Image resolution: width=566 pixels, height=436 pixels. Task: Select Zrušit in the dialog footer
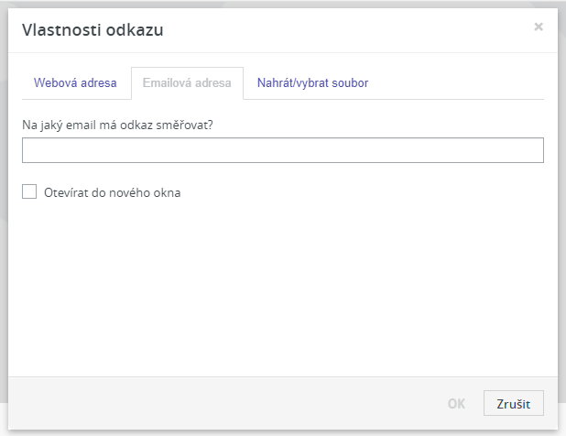[x=513, y=404]
